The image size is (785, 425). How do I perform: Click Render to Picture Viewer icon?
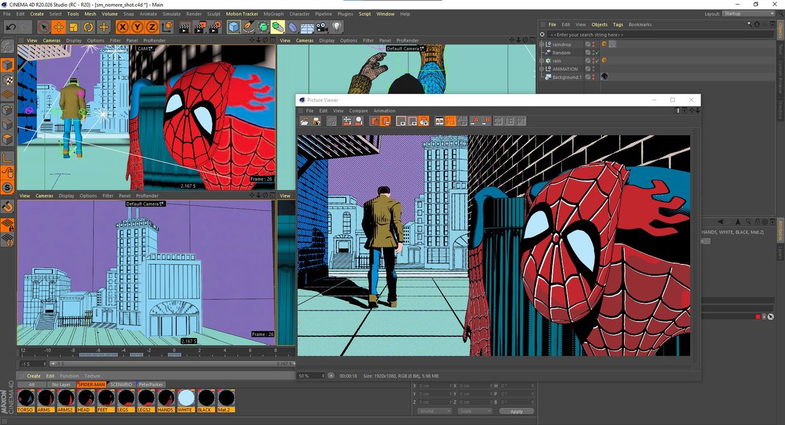pyautogui.click(x=200, y=27)
